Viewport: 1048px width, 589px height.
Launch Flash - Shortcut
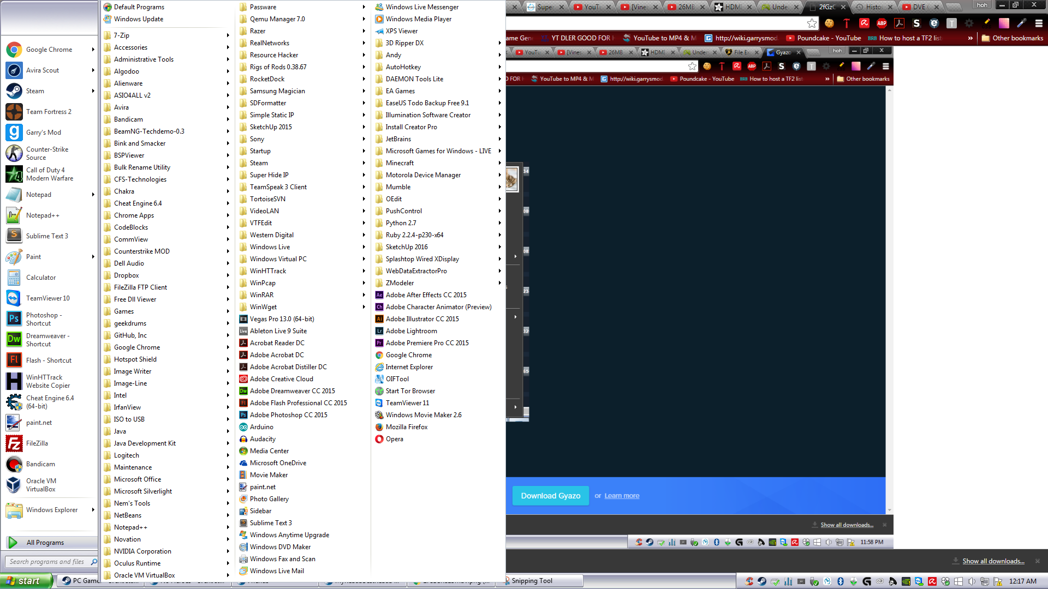[x=48, y=360]
